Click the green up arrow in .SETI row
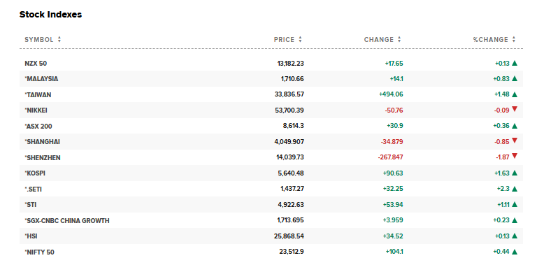 pyautogui.click(x=515, y=189)
